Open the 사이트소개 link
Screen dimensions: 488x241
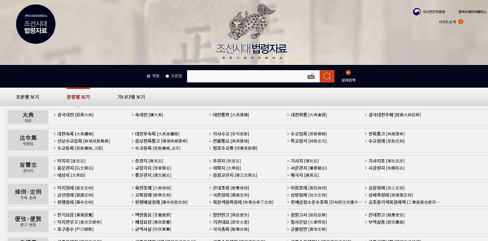click(447, 22)
